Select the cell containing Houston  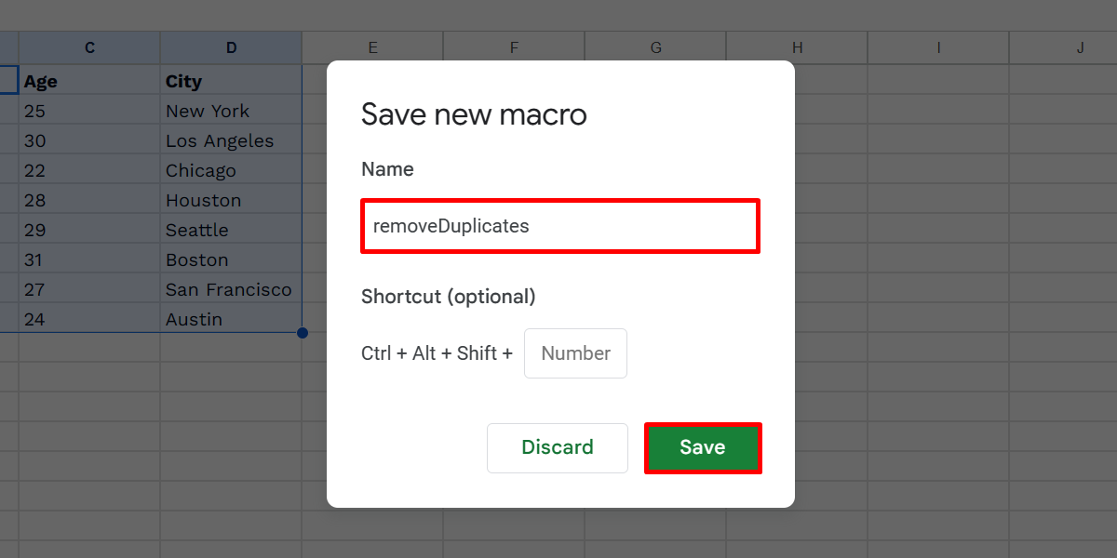tap(230, 200)
